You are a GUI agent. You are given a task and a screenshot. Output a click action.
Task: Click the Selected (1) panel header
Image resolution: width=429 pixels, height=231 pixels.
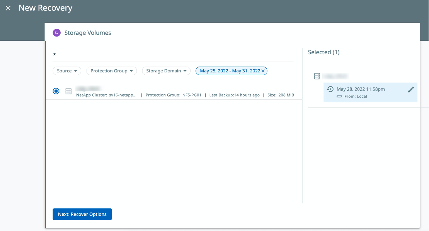[x=324, y=52]
